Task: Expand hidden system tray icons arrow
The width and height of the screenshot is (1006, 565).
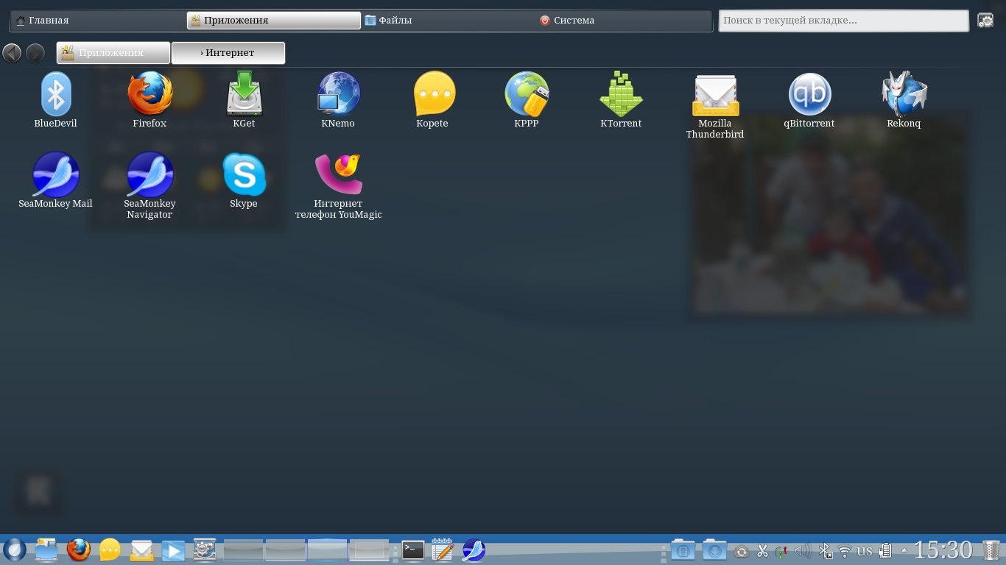Action: tap(904, 550)
